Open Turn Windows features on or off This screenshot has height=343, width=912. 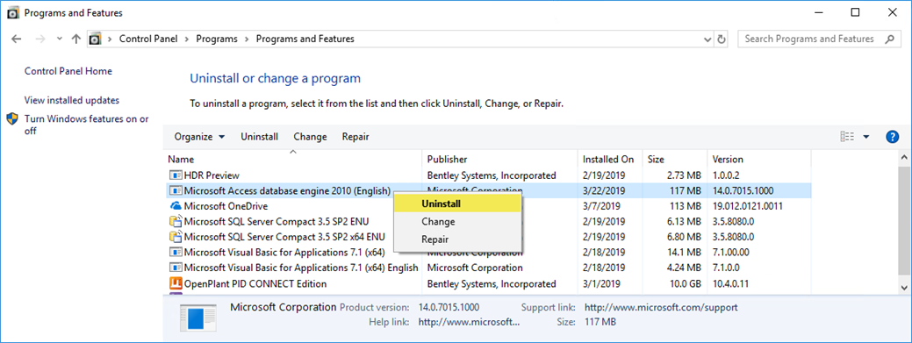(x=87, y=125)
